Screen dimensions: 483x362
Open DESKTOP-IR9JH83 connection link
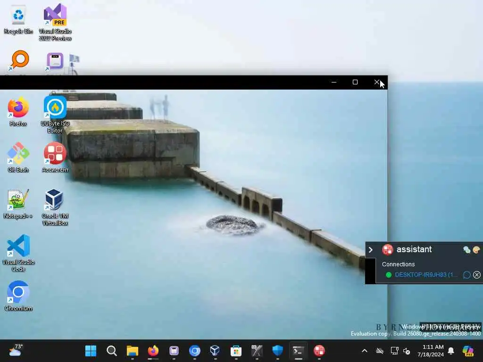pyautogui.click(x=426, y=275)
